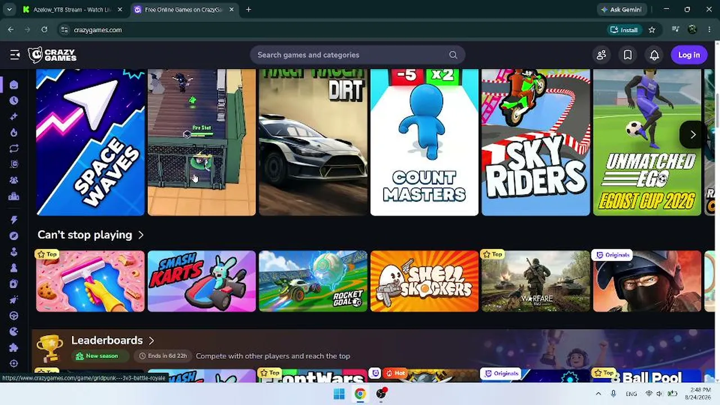720x405 pixels.
Task: Open the CrazyGames hamburger sidebar menu
Action: point(15,55)
